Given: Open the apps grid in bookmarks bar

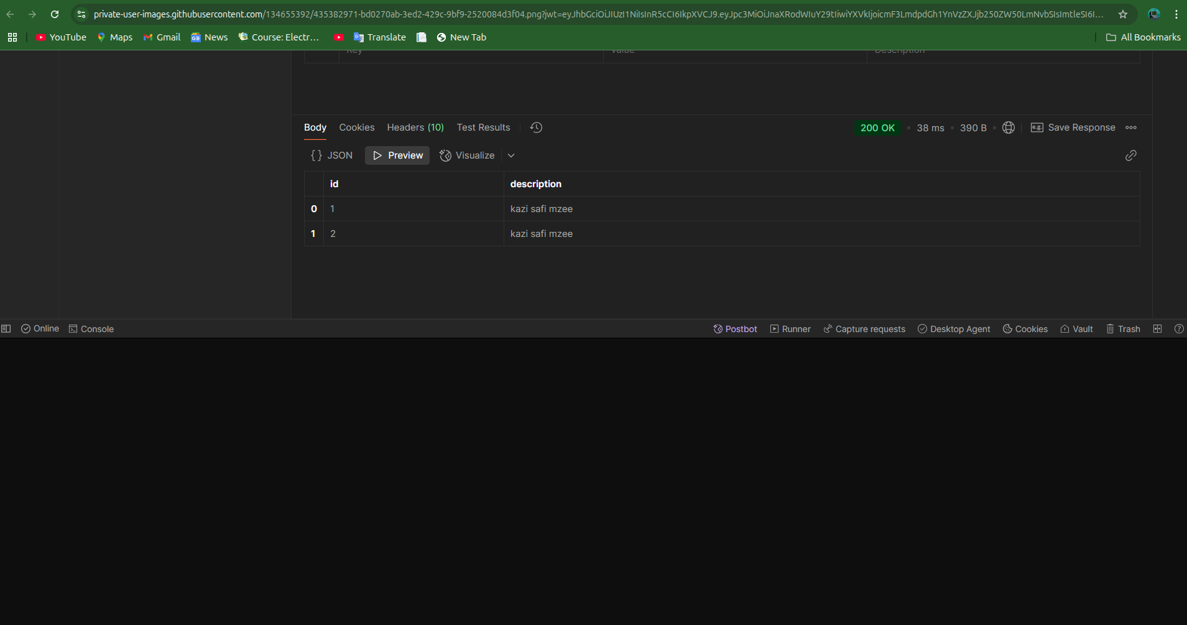Looking at the screenshot, I should click(x=12, y=37).
